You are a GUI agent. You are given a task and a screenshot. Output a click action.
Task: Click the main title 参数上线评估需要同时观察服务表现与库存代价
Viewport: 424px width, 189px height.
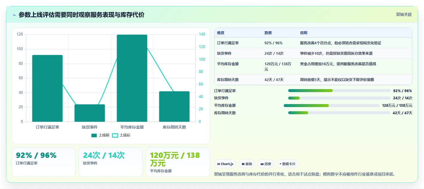[x=81, y=15]
